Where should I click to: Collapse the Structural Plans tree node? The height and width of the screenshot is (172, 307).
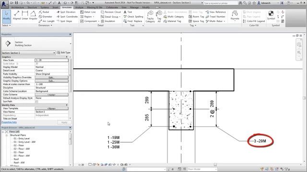pyautogui.click(x=7, y=135)
